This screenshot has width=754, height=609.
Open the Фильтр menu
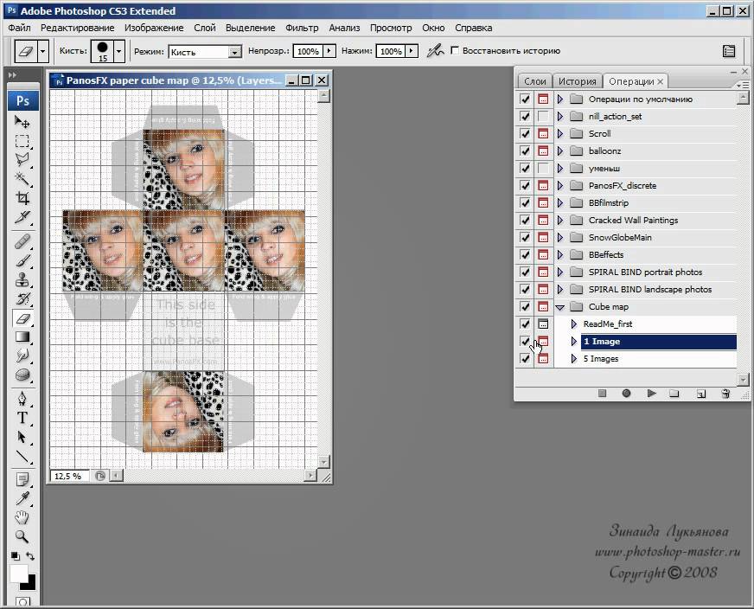tap(302, 28)
